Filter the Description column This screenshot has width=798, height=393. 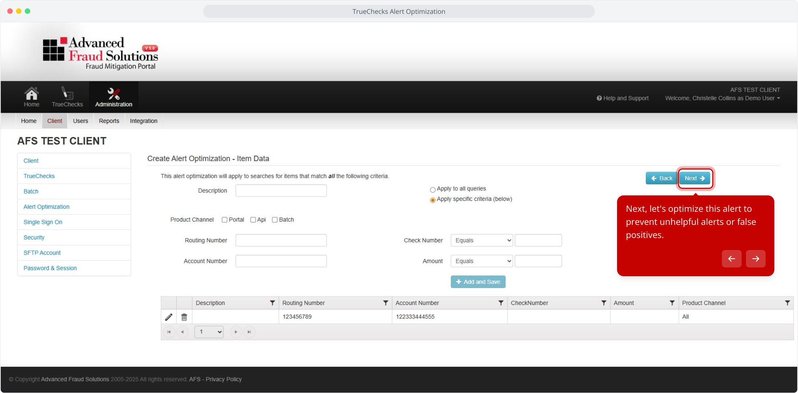click(x=272, y=303)
